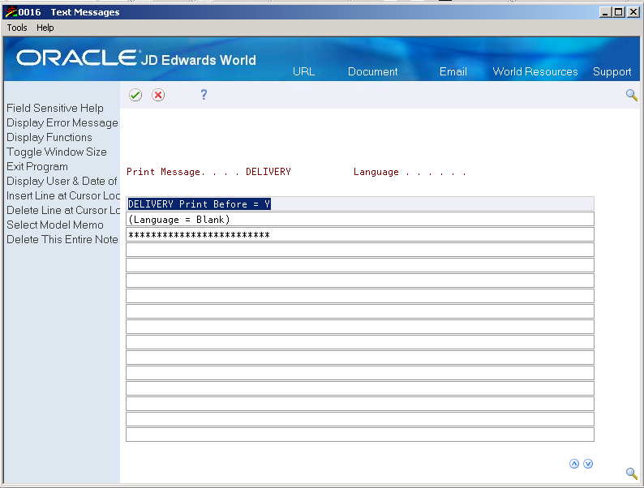The image size is (644, 488).
Task: Choose Display Error Message
Action: (62, 122)
